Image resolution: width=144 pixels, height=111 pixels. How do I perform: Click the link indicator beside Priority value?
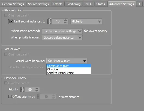pos(21,89)
